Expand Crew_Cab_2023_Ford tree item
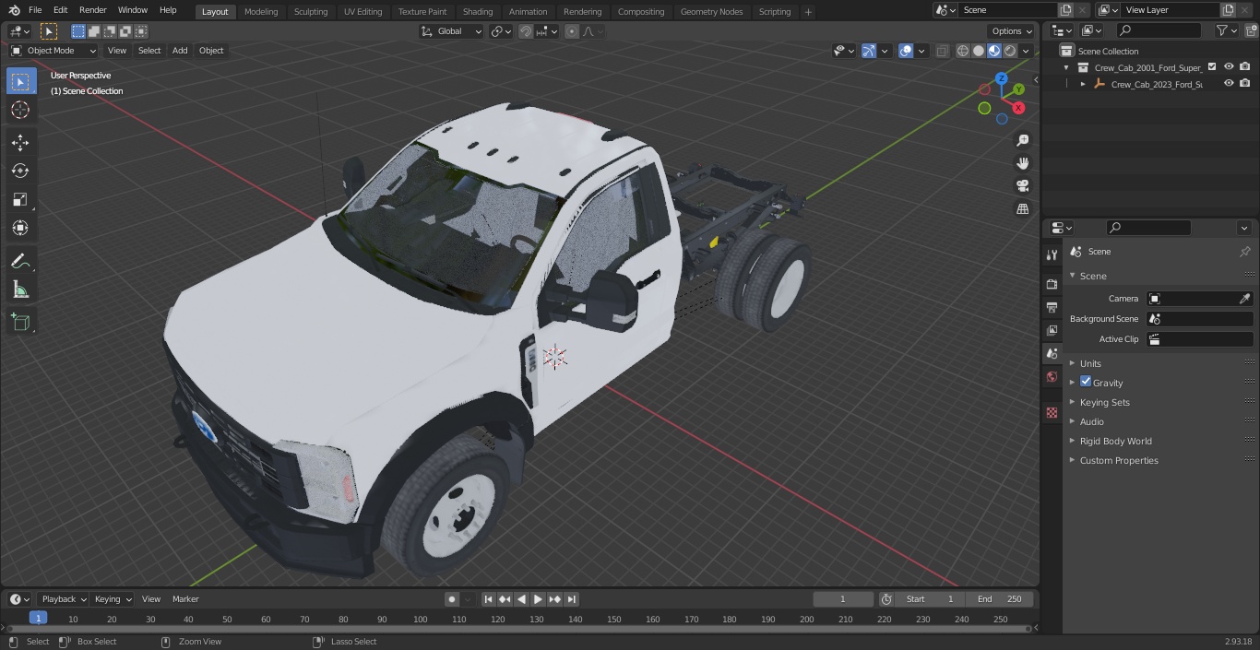The height and width of the screenshot is (650, 1260). (1083, 84)
